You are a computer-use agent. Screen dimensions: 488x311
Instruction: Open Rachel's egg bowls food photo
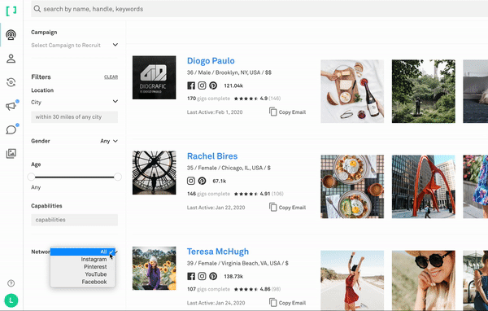tap(352, 186)
